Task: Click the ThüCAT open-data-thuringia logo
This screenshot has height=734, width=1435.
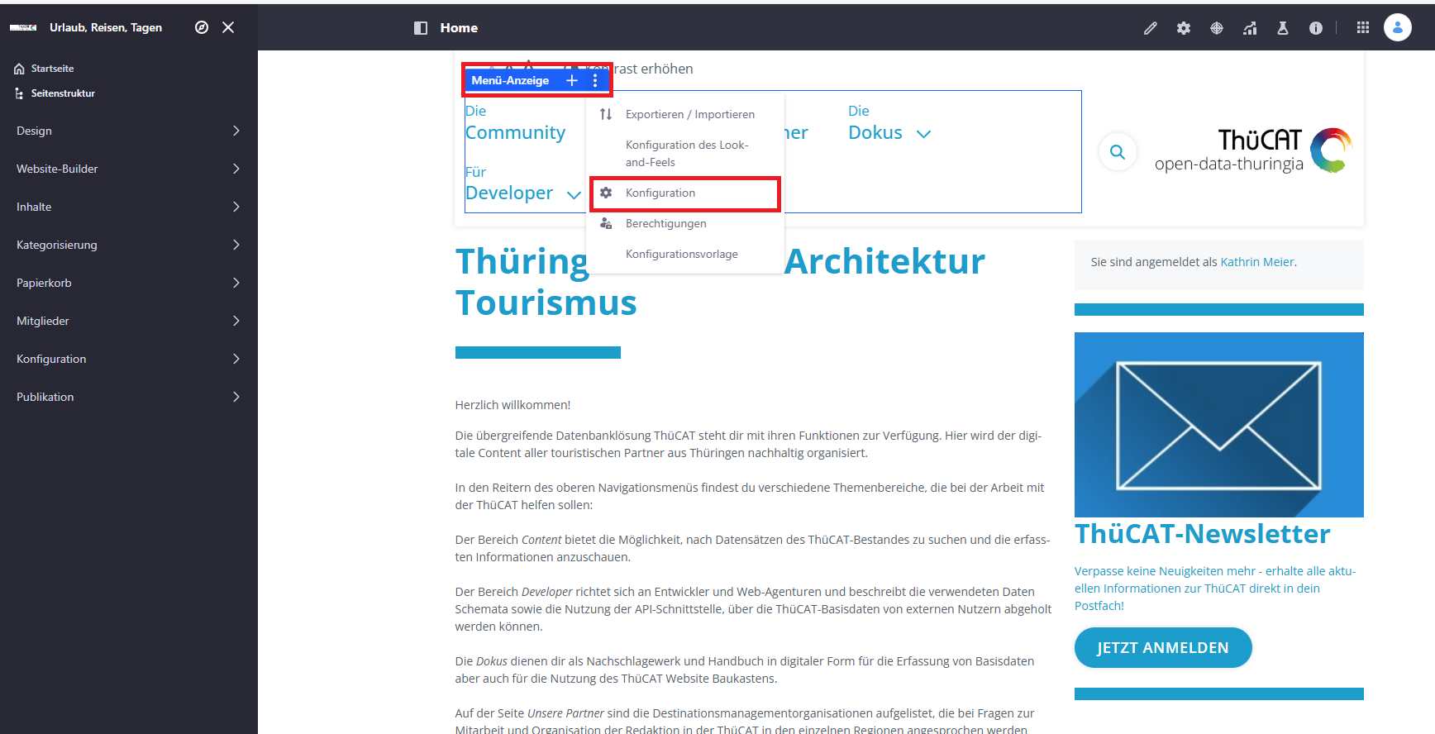Action: (1253, 150)
